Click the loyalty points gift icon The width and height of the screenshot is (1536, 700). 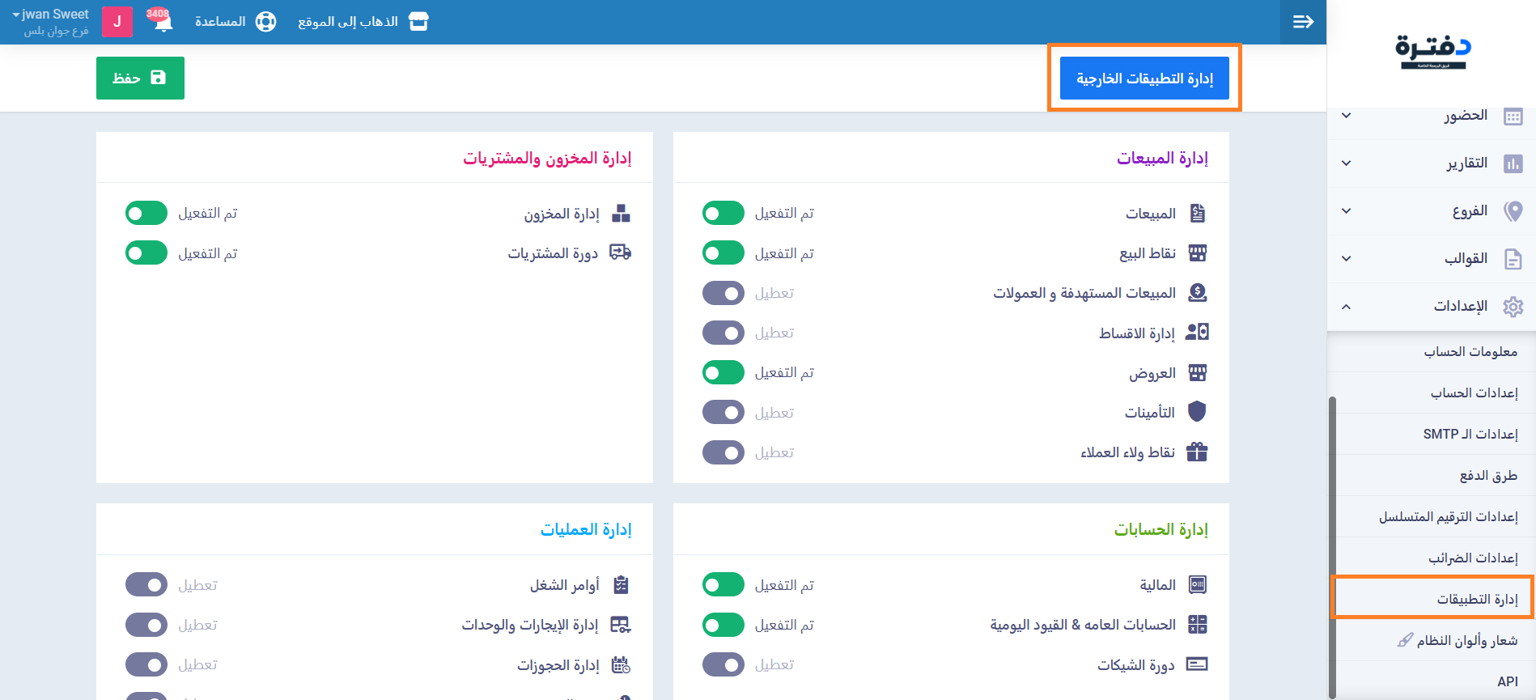click(x=1197, y=452)
